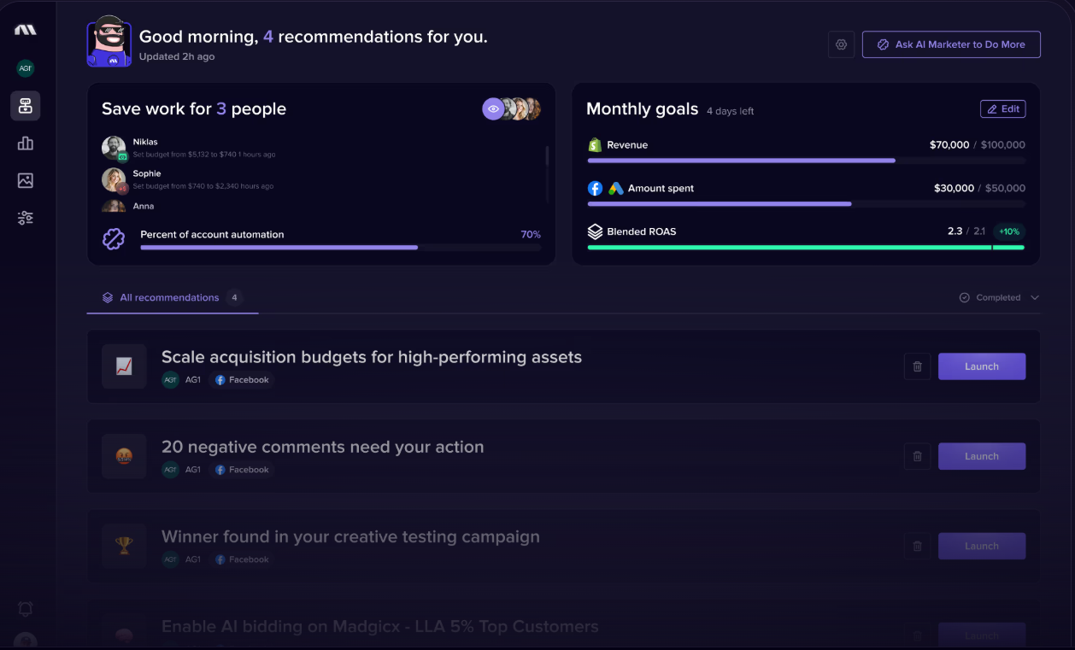The image size is (1075, 650).
Task: Click the Save work for people list scrollbar
Action: click(547, 157)
